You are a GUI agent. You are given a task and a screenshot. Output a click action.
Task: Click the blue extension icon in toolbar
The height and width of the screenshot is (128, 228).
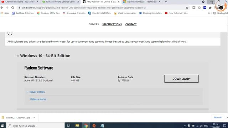tap(205, 8)
